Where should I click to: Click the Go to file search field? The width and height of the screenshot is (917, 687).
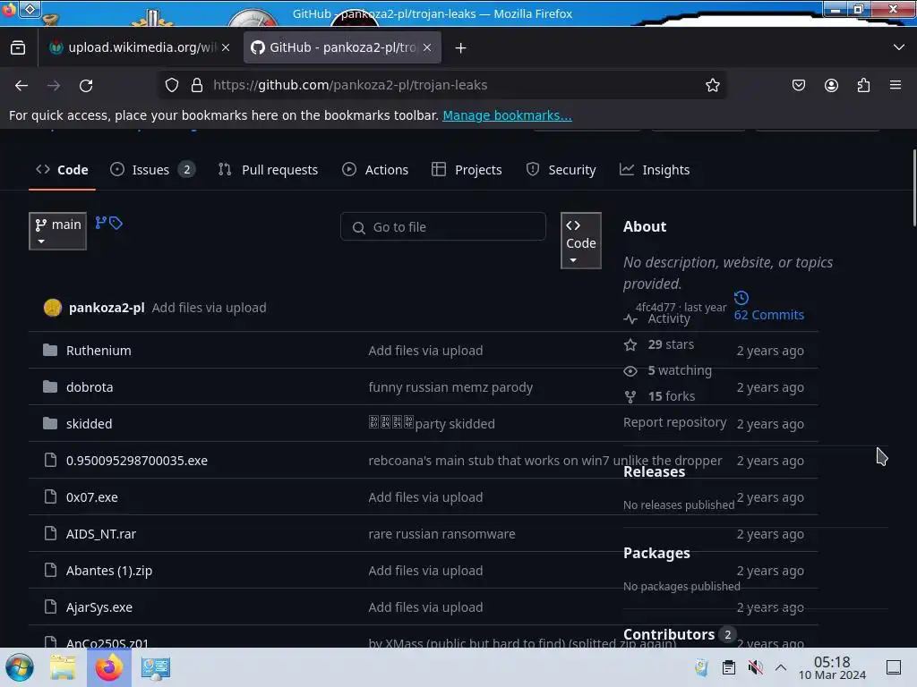coord(442,226)
